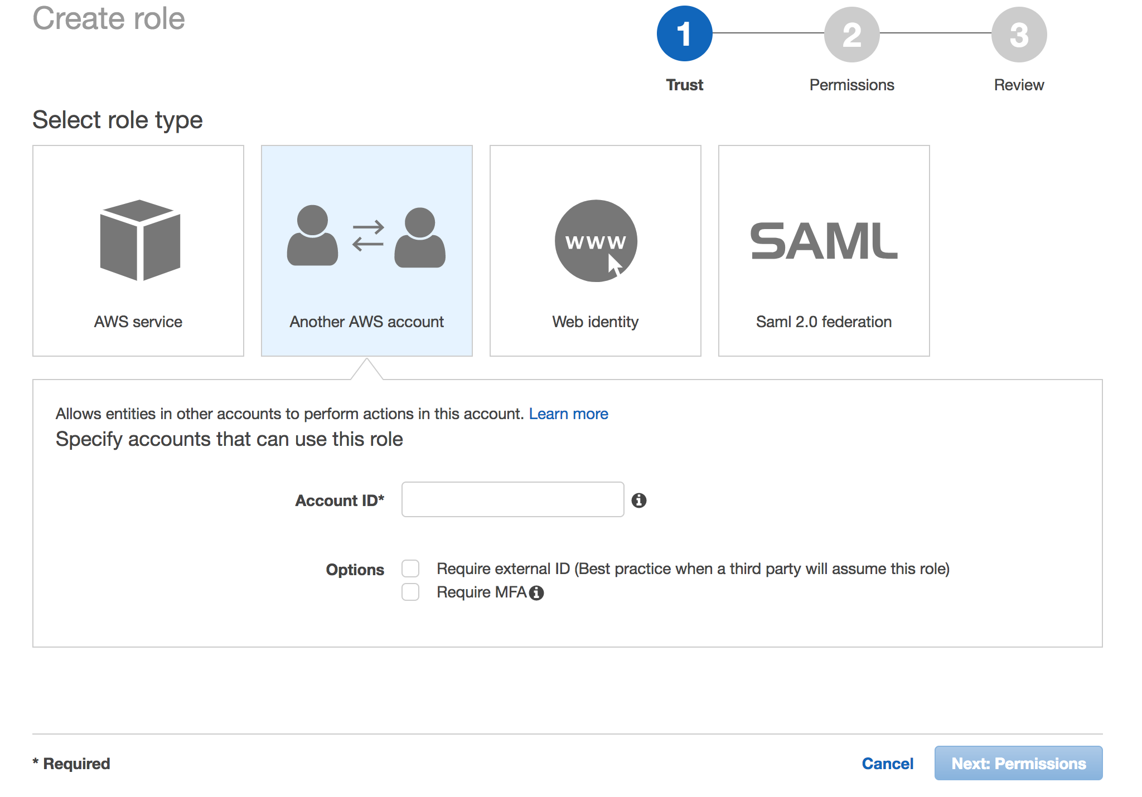This screenshot has height=797, width=1142.
Task: Click the 'AWS service' card label
Action: [138, 322]
